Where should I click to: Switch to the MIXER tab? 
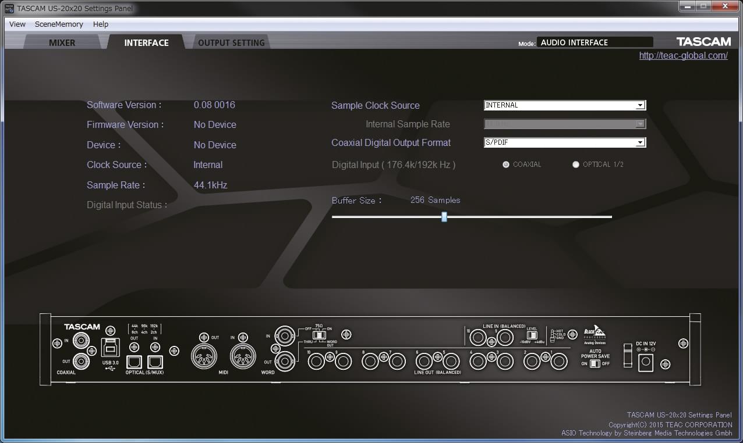pos(62,42)
